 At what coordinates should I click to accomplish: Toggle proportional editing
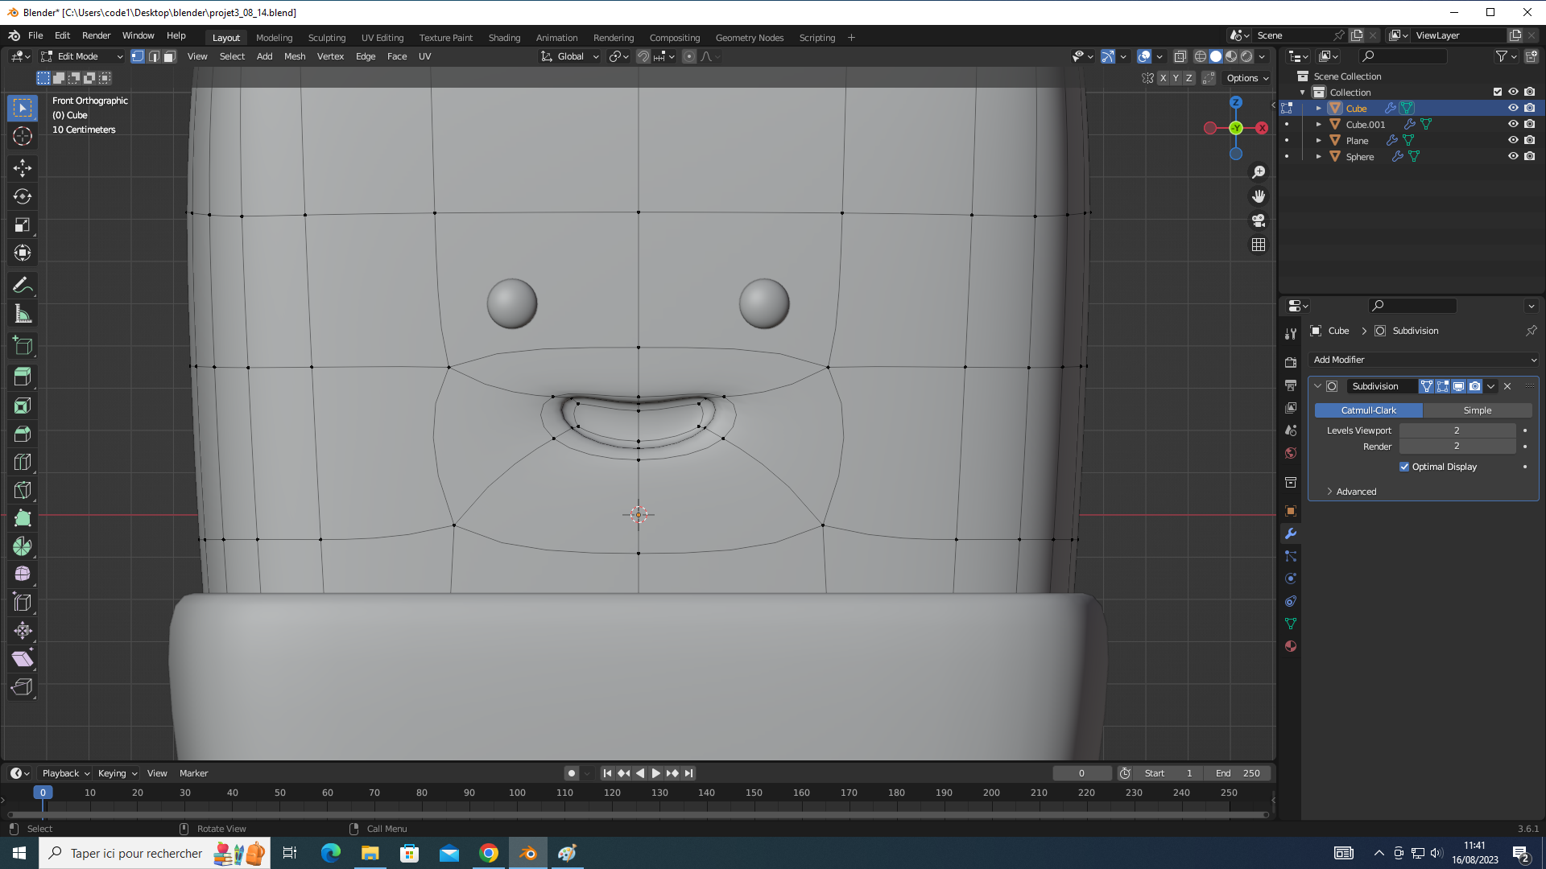pyautogui.click(x=689, y=56)
